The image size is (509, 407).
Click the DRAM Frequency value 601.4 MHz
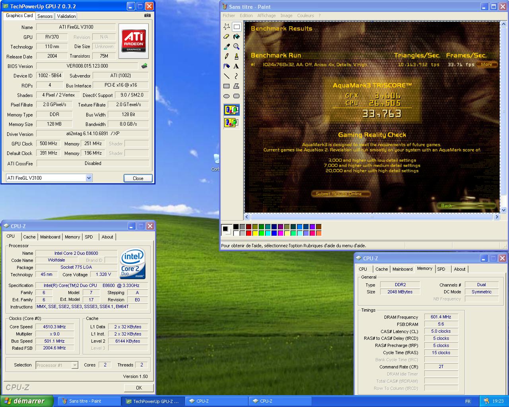441,317
